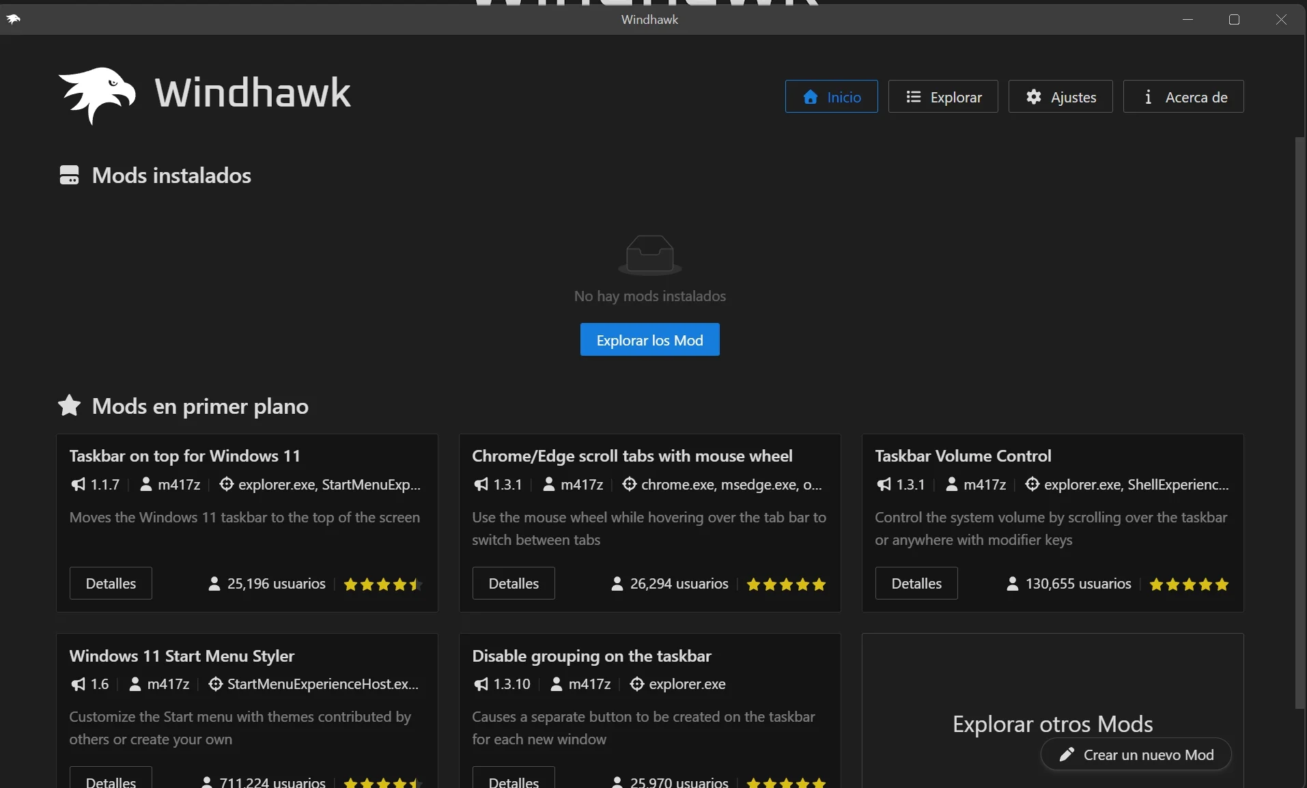Click the Windows 11 Start Menu Styler title

coord(182,656)
